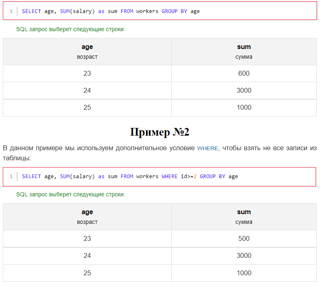322x287 pixels.
Task: Click the second table's sum header cell
Action: pos(244,217)
